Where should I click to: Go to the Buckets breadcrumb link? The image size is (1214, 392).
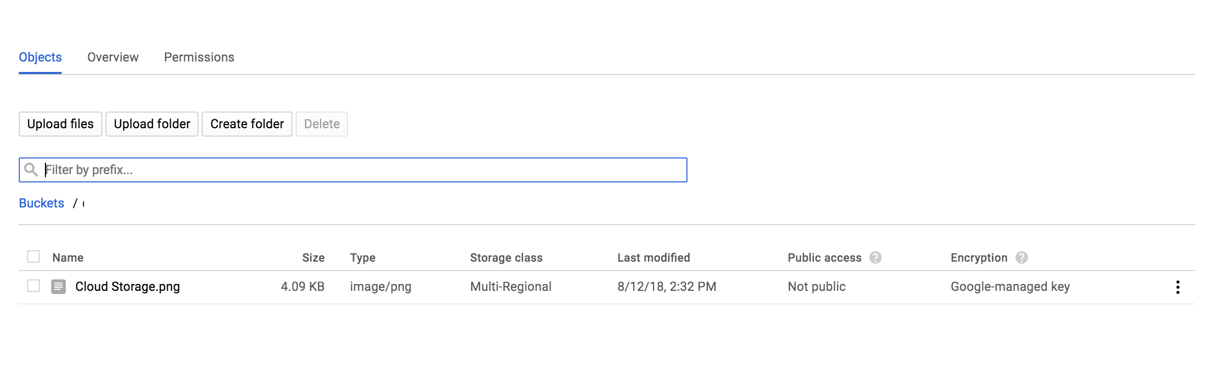click(41, 203)
